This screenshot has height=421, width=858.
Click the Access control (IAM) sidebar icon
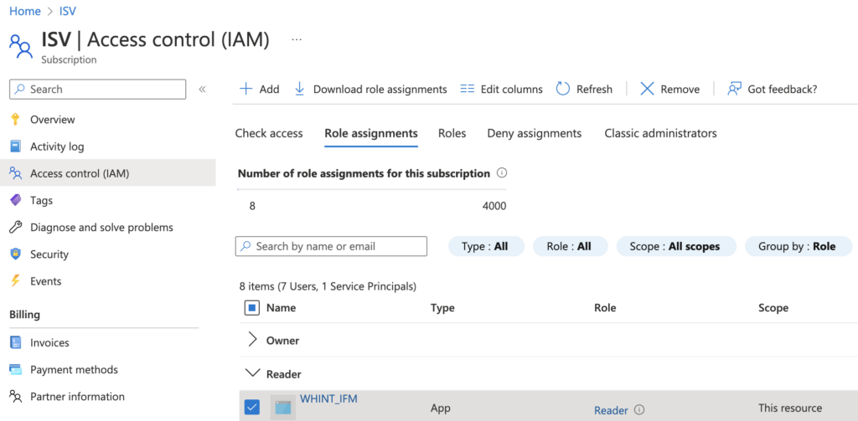16,174
